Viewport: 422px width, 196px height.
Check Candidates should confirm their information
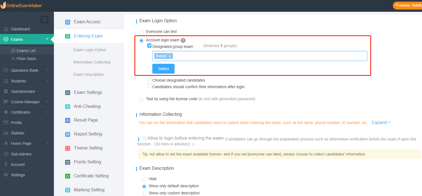coord(149,86)
